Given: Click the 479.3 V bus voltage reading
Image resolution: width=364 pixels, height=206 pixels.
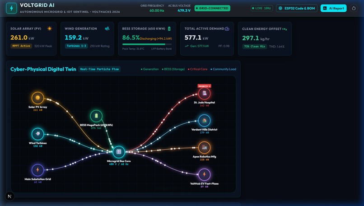Looking at the screenshot, I should tap(184, 10).
